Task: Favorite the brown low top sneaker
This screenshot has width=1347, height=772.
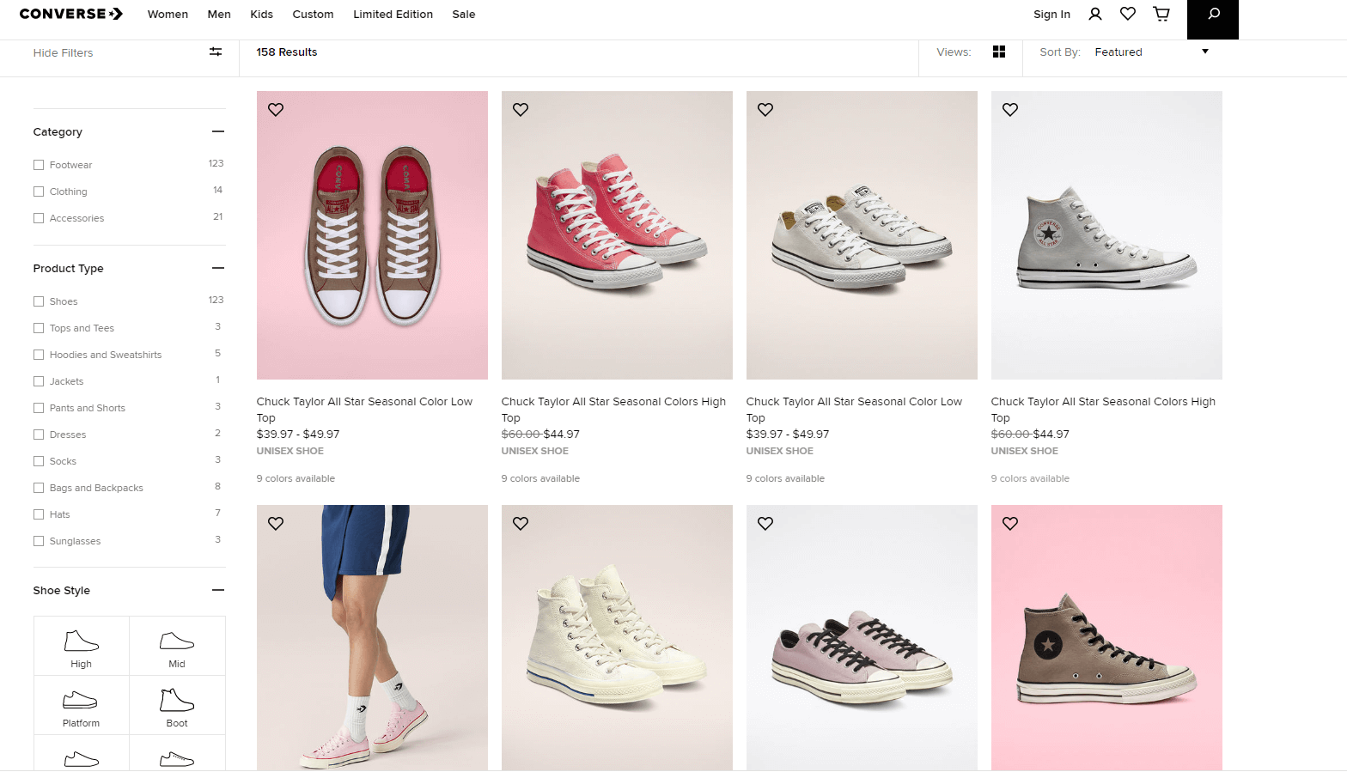Action: [276, 110]
